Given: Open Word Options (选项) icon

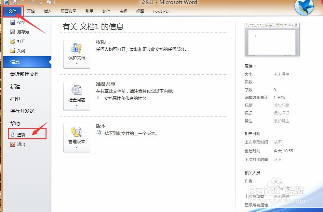Looking at the screenshot, I should click(x=13, y=135).
